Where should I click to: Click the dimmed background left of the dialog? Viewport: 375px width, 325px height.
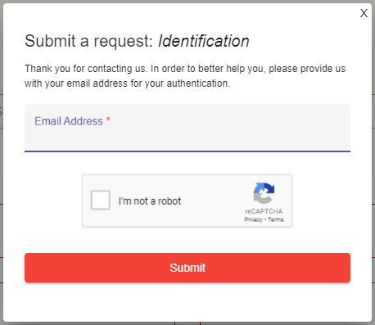(2, 164)
